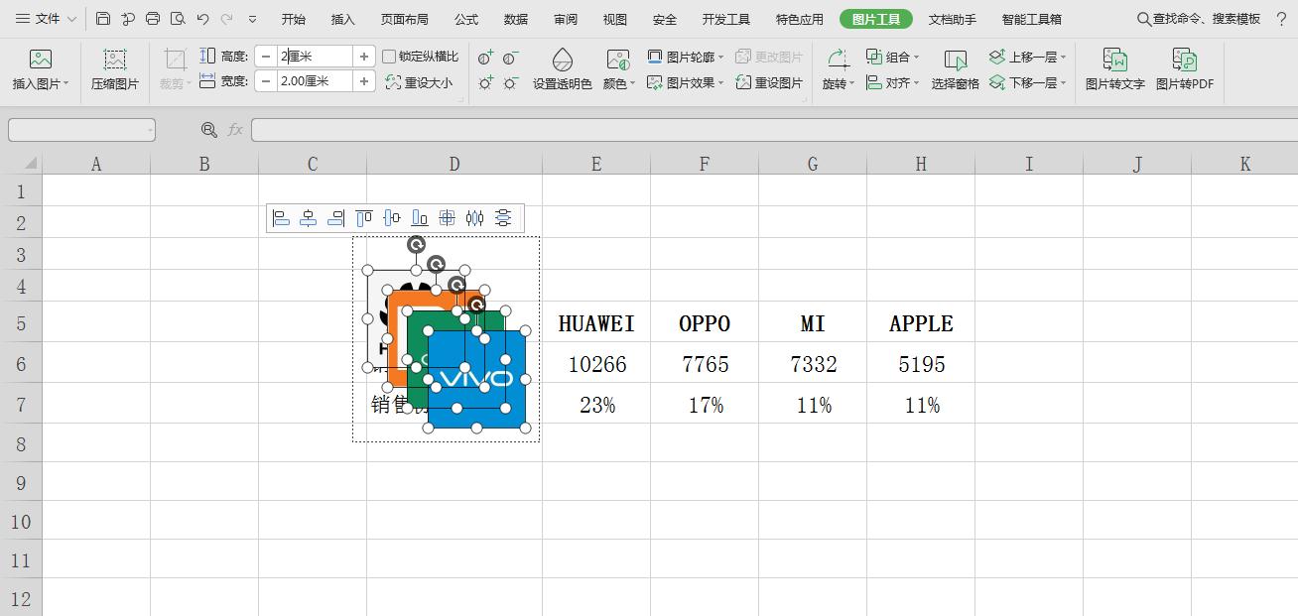
Task: Open the Name Box dropdown
Action: pos(150,130)
